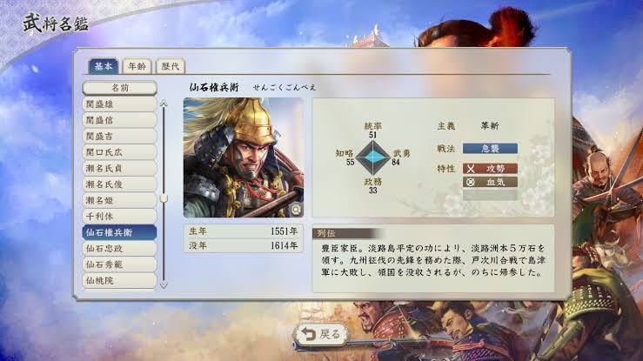Click the 名前 column header button

click(120, 88)
